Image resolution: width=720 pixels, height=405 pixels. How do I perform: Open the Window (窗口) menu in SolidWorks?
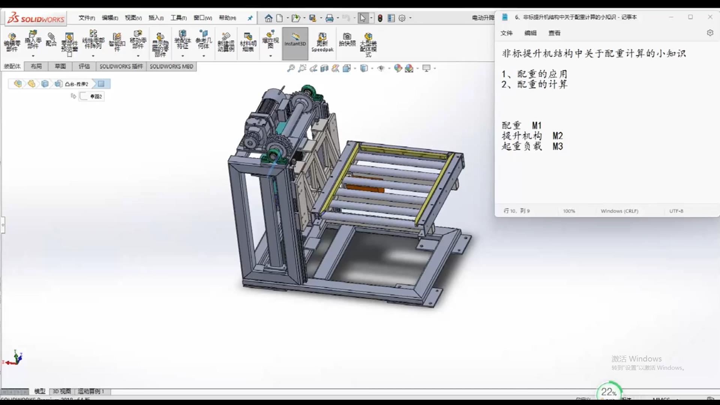[x=203, y=18]
